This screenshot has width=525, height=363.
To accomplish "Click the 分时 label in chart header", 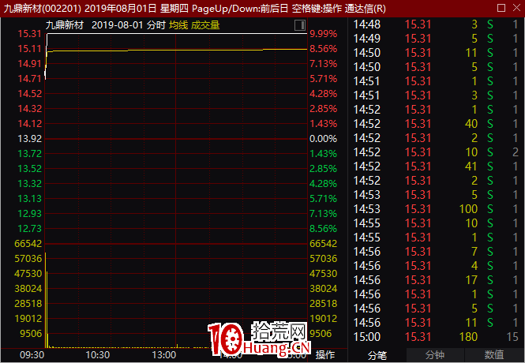I will coord(156,25).
